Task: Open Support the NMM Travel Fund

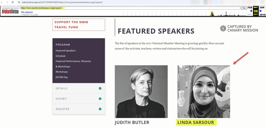Action: coord(78,25)
